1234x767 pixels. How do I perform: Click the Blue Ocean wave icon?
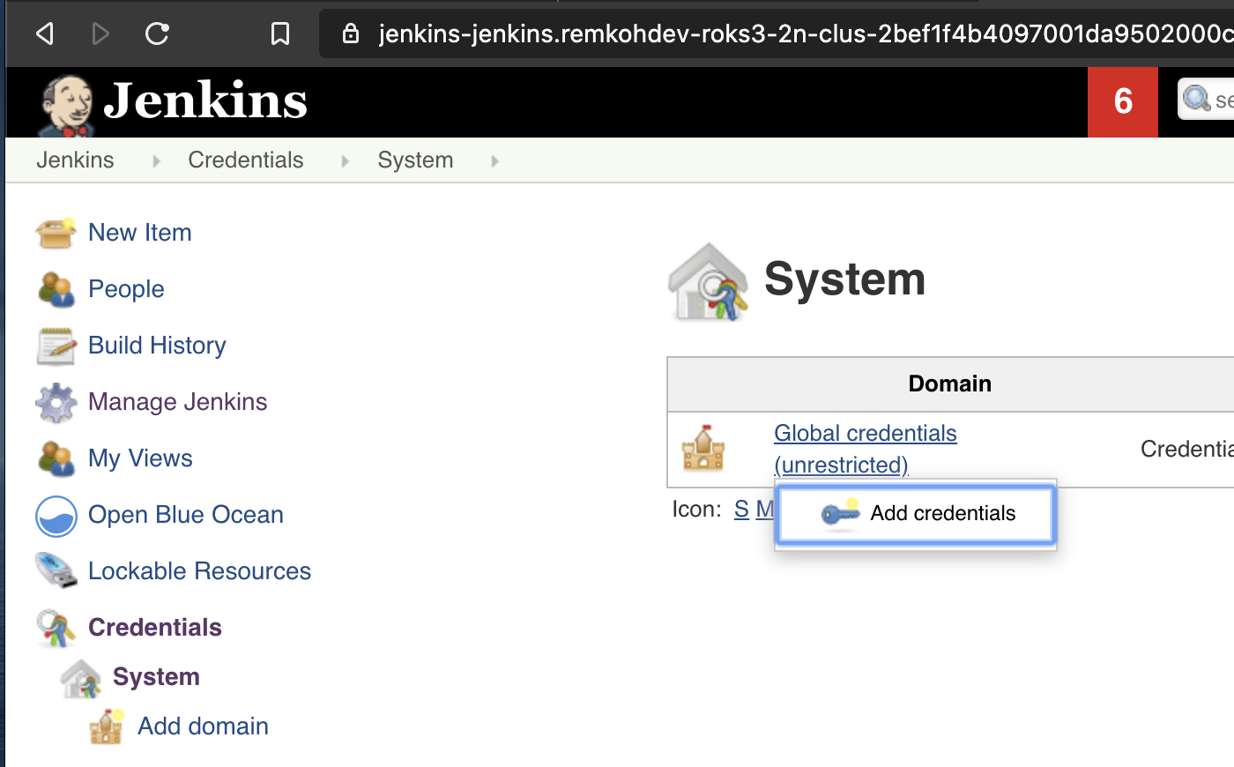tap(56, 516)
